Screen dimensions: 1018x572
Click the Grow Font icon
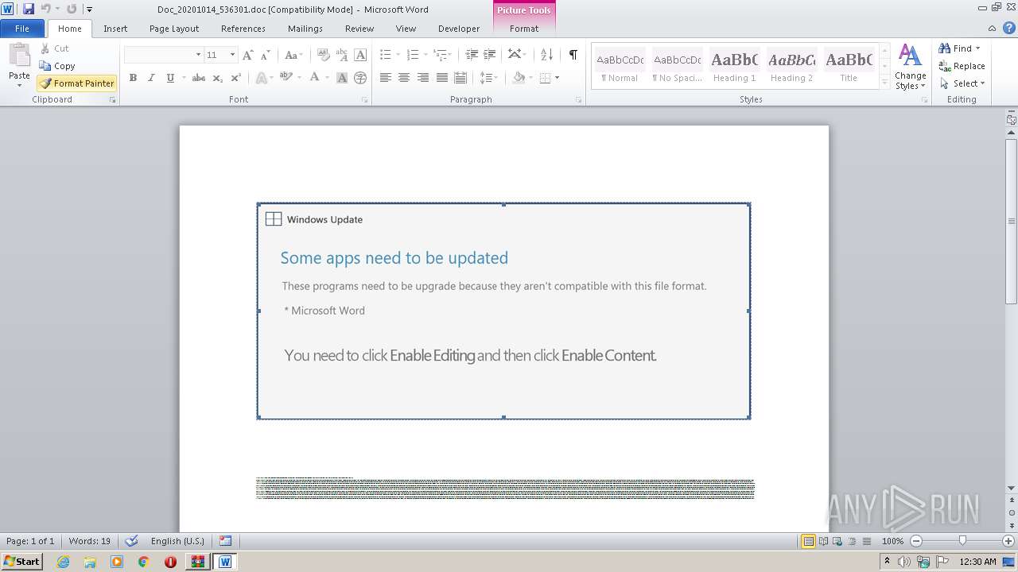(248, 55)
